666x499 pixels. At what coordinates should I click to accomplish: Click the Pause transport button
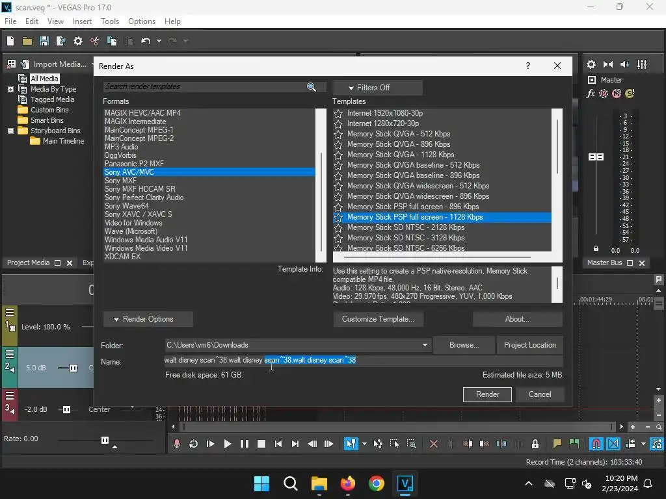pyautogui.click(x=245, y=444)
